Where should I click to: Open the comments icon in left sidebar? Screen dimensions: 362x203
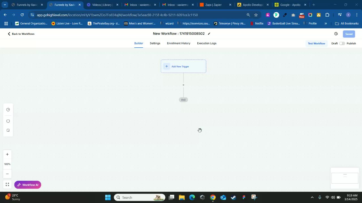coord(8,121)
